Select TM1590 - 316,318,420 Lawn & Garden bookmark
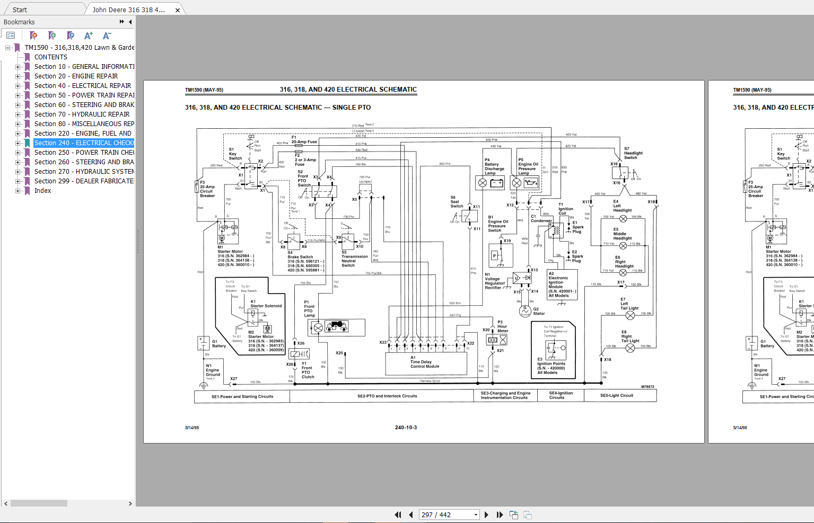 80,48
